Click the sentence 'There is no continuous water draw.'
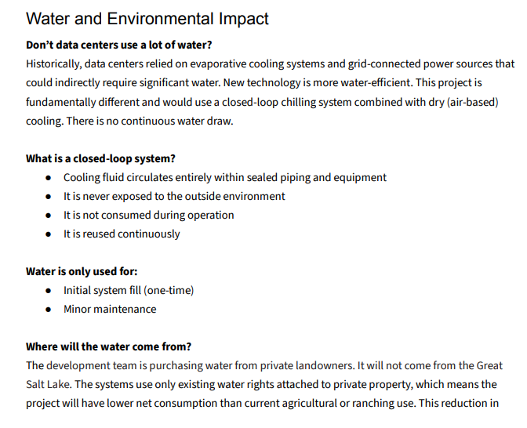The image size is (527, 428). pos(150,121)
